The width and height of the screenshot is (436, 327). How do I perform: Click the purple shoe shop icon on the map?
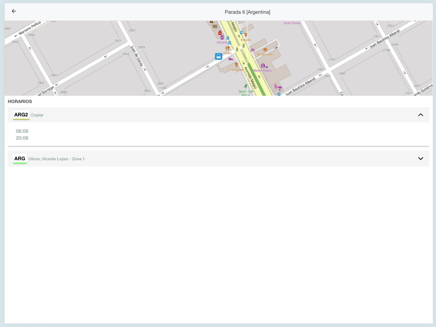coord(231,59)
